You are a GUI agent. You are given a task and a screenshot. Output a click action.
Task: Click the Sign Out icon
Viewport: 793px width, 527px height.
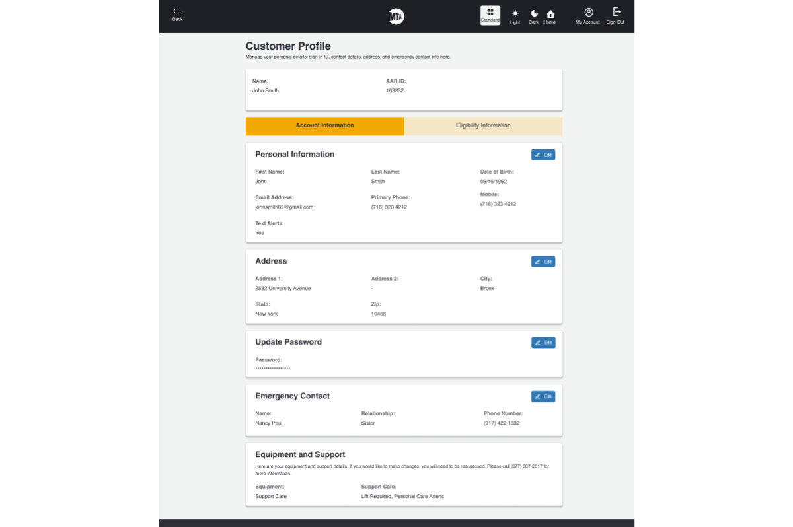click(616, 12)
